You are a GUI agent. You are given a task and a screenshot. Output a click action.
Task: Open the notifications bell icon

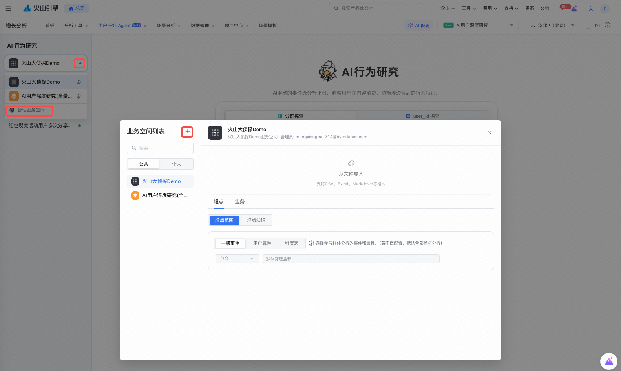(x=561, y=9)
